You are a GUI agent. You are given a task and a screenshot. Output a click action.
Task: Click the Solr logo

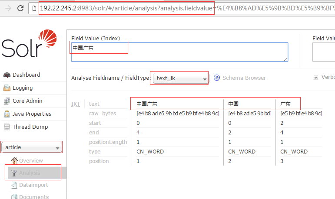click(29, 43)
